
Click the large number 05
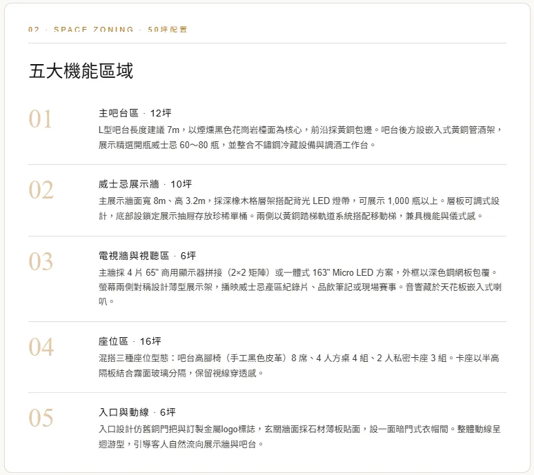pyautogui.click(x=41, y=418)
